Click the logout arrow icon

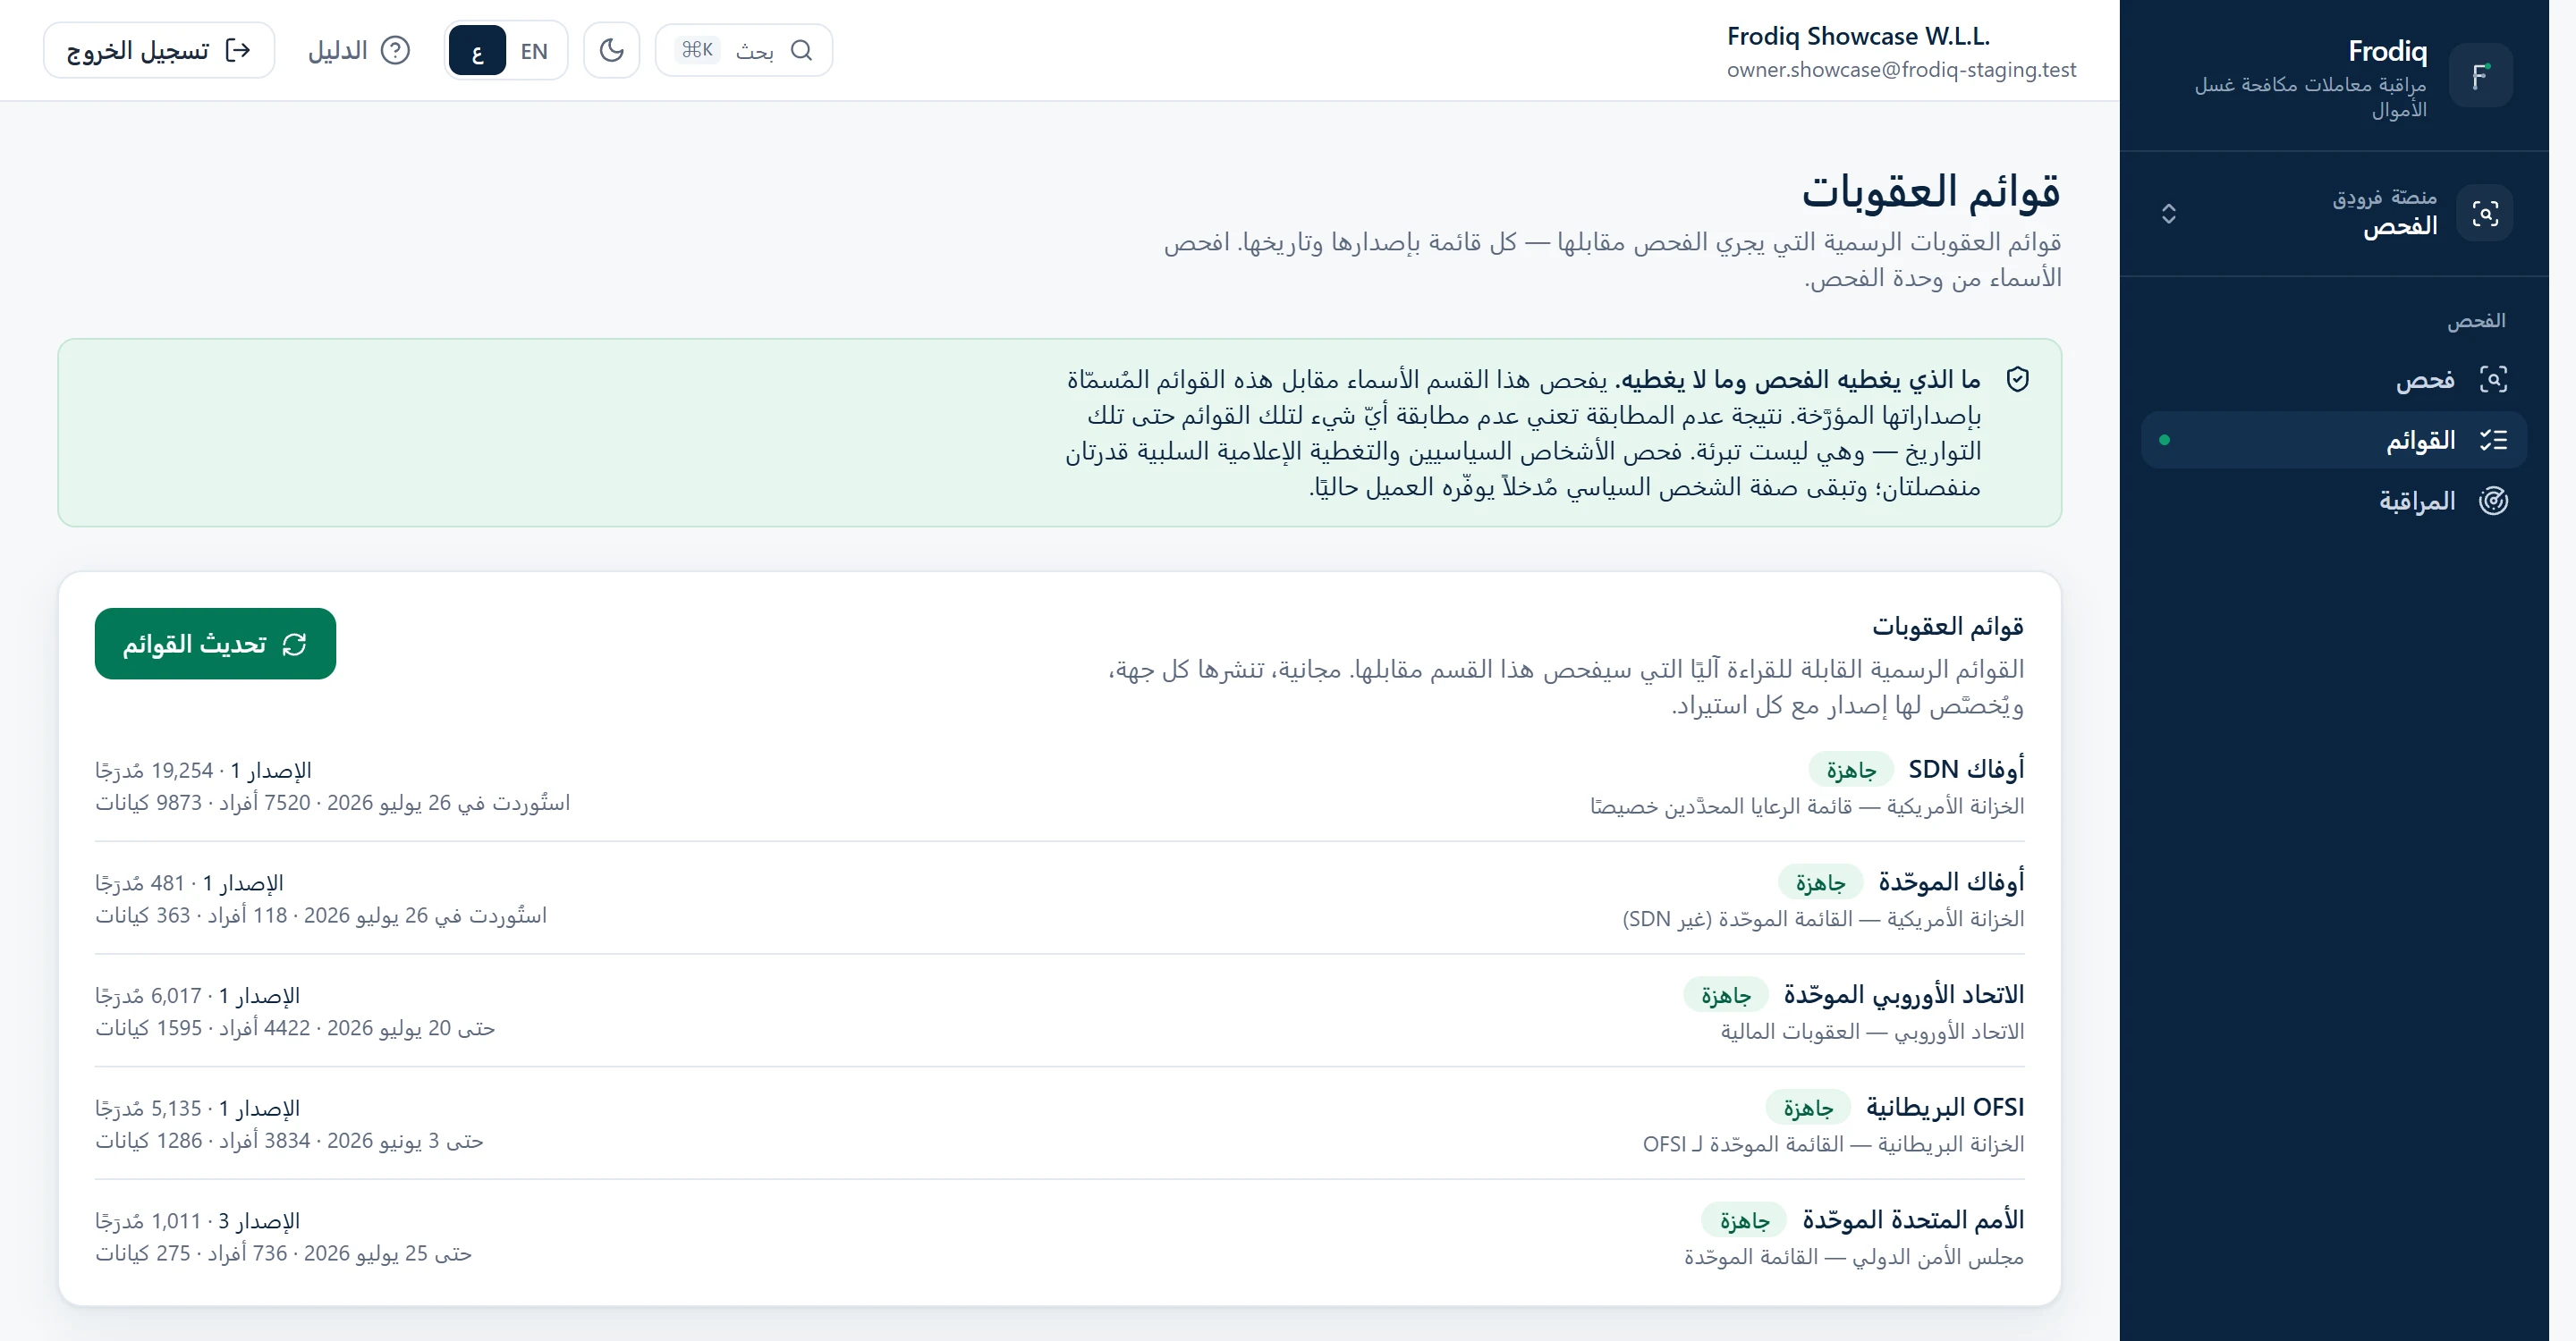click(238, 50)
